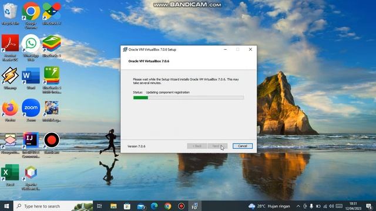Click the 'Type here to search' box
376x211 pixels.
[53, 206]
